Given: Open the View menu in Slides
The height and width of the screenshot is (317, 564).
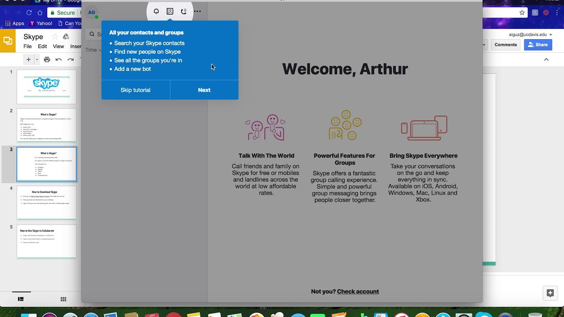Looking at the screenshot, I should pos(58,46).
